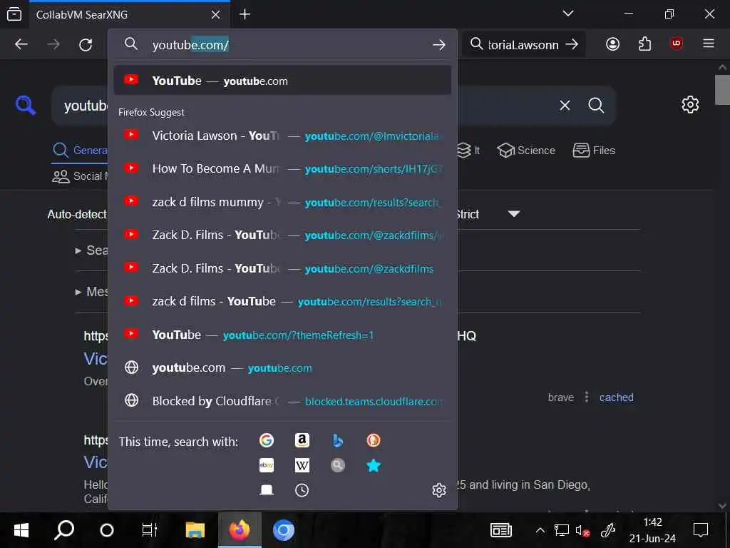Open the Strict safe search dropdown
Viewport: 730px width, 548px height.
coord(489,214)
